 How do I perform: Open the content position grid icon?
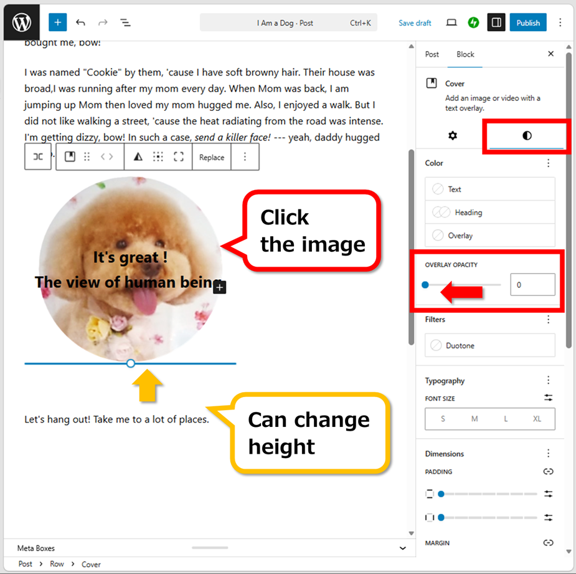click(158, 157)
